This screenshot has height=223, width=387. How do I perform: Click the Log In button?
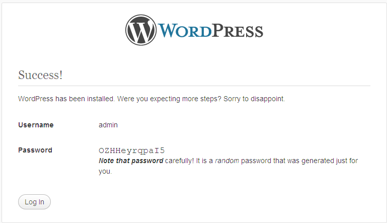coord(34,202)
